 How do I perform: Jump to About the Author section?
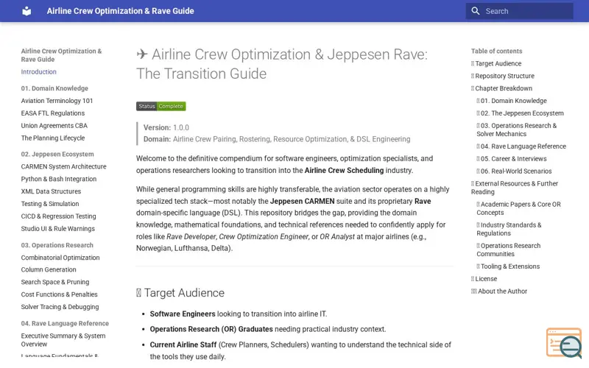(499, 291)
